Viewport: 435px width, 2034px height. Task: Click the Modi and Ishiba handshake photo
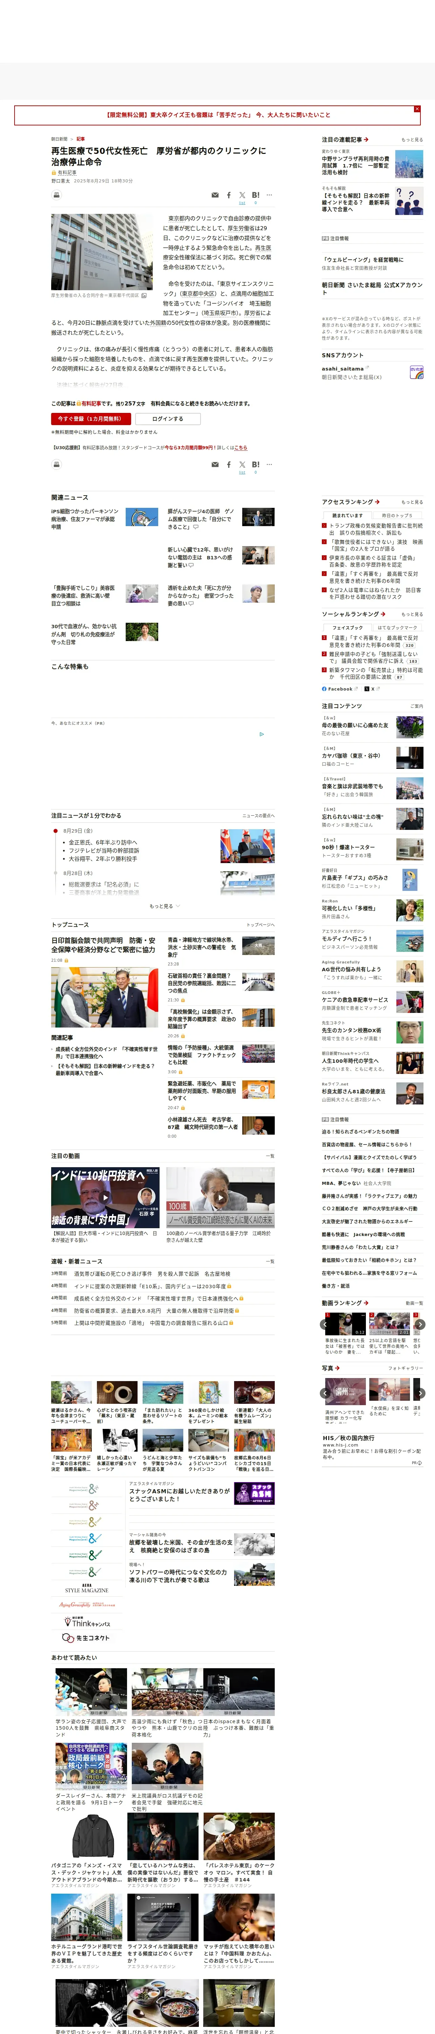[105, 997]
